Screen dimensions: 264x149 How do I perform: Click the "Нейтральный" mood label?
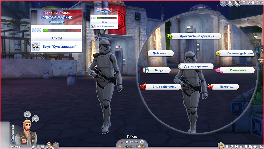coord(13,134)
